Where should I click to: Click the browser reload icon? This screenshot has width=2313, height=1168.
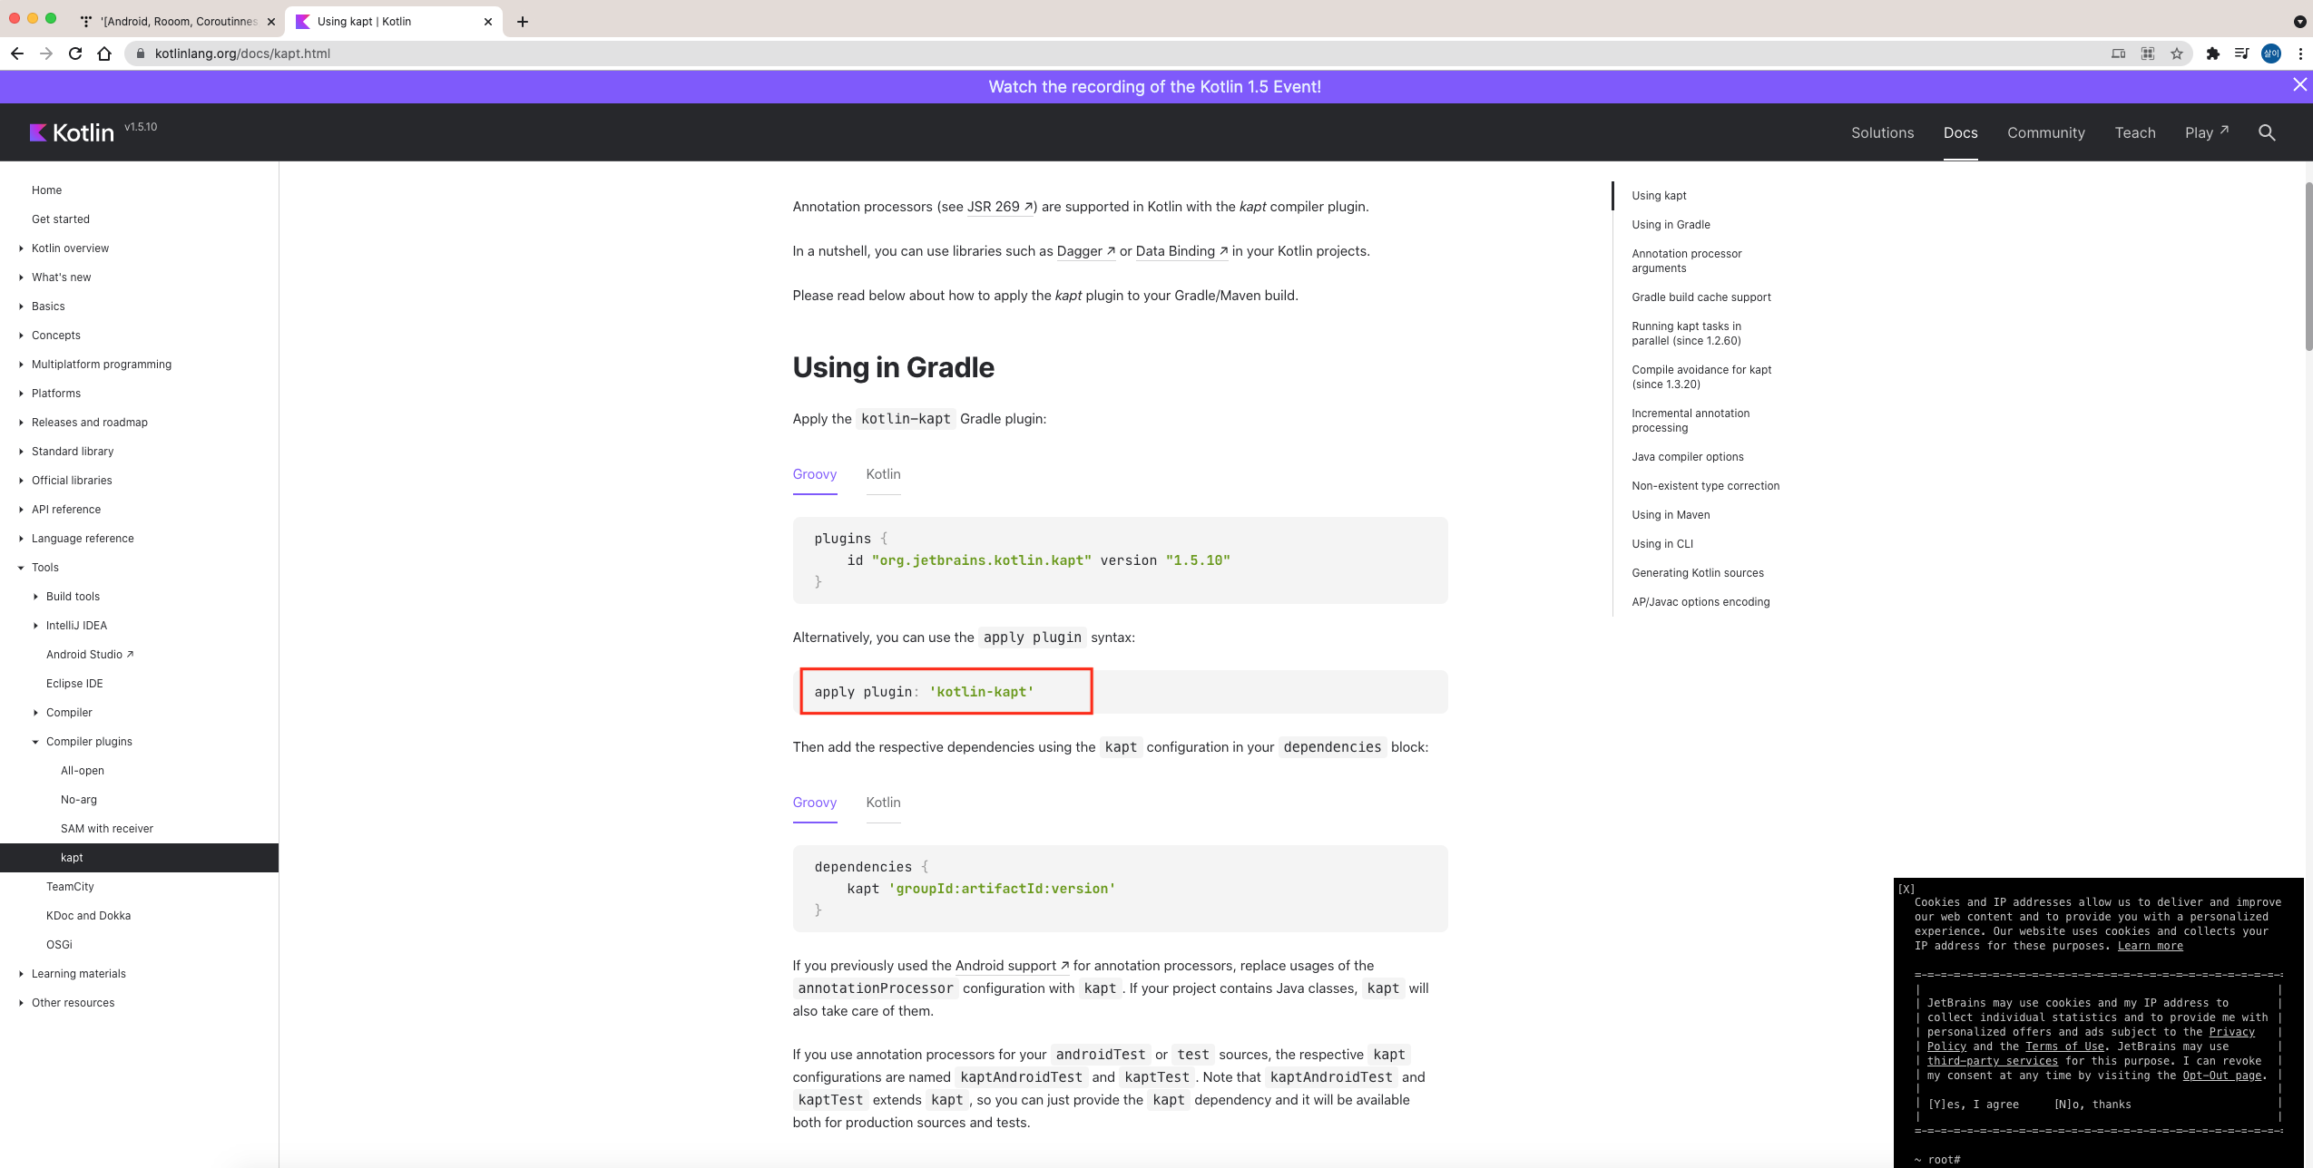75,54
